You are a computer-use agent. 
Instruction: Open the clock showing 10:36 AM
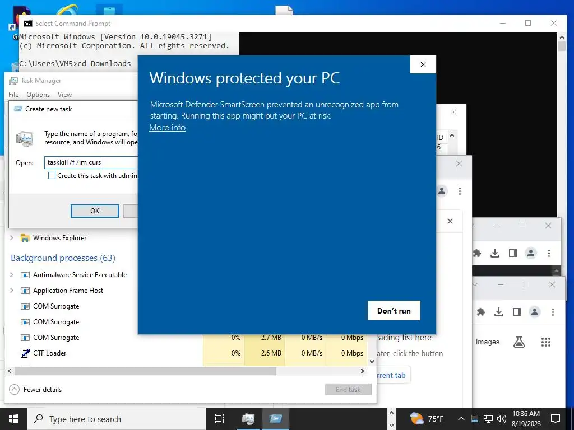(526, 419)
